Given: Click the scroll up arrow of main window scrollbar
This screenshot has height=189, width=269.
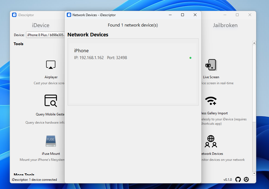Looking at the screenshot, I should pos(254,43).
